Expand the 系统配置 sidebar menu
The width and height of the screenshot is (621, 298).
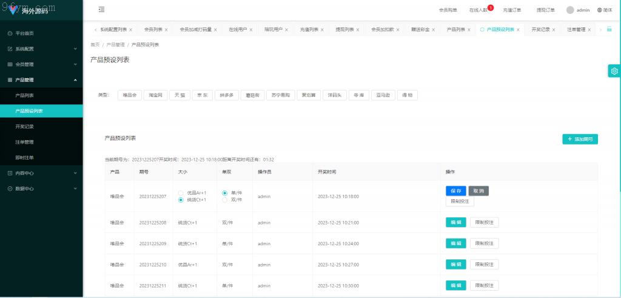point(41,49)
